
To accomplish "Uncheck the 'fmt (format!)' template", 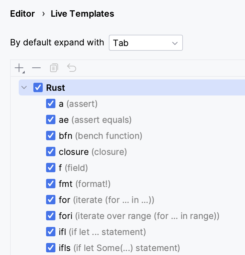I will point(51,184).
